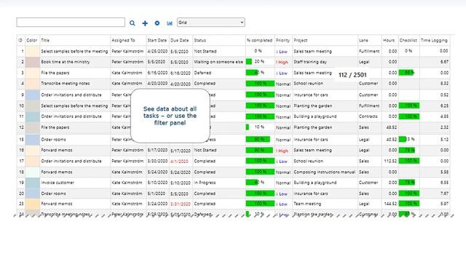Viewport: 466px width, 262px height.
Task: Sort by the Checklist column header
Action: 408,40
